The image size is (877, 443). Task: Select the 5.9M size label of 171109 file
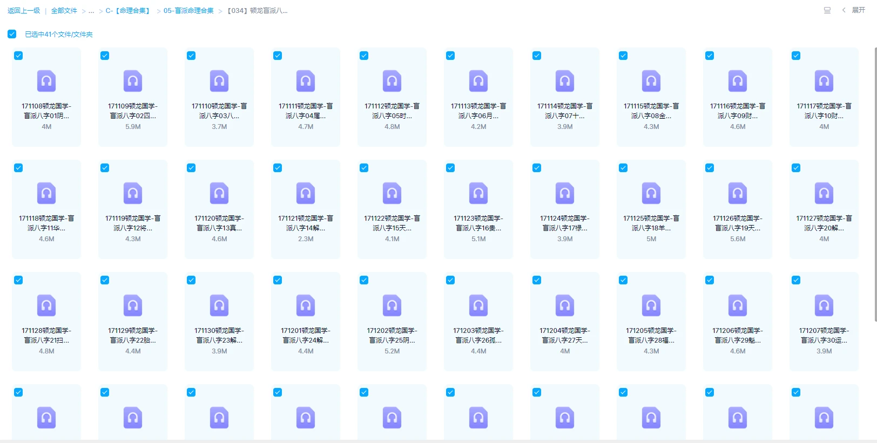click(x=133, y=126)
